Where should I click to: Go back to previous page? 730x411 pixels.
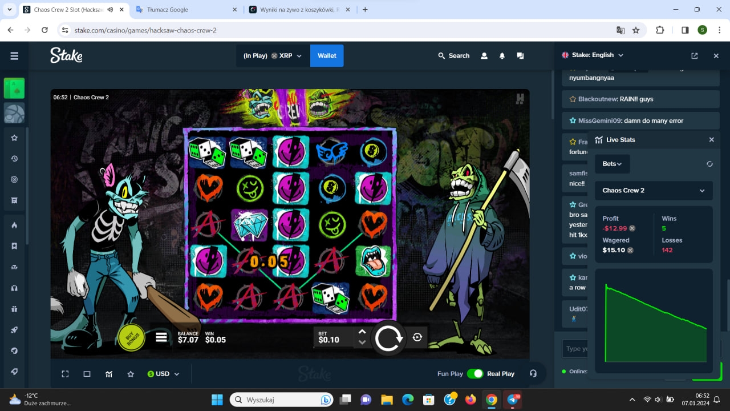tap(10, 30)
